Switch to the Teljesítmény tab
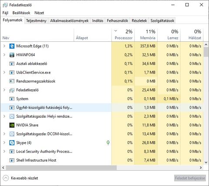The width and height of the screenshot is (209, 186). (36, 21)
